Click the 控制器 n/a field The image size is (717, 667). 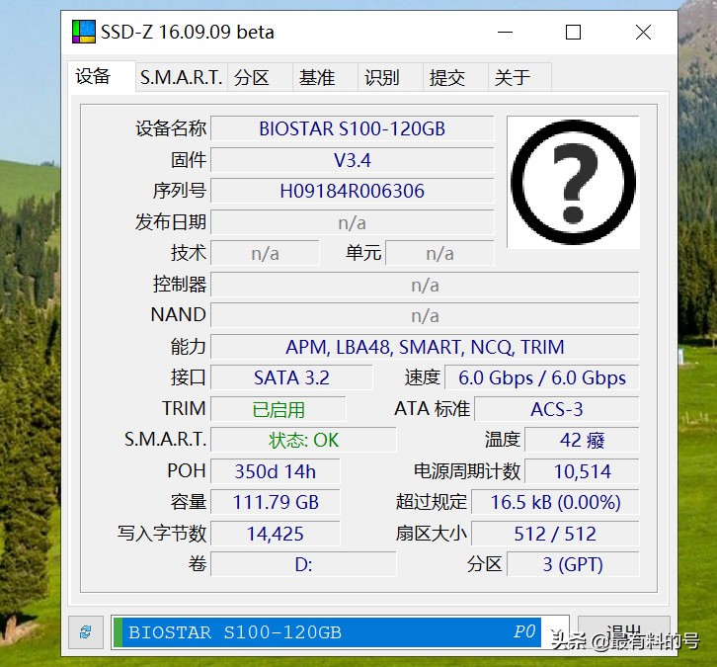point(425,285)
